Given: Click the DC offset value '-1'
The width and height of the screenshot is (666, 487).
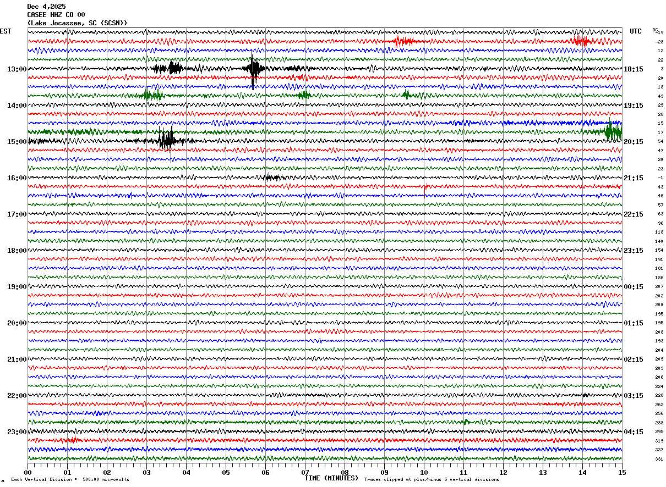Looking at the screenshot, I should 660,178.
